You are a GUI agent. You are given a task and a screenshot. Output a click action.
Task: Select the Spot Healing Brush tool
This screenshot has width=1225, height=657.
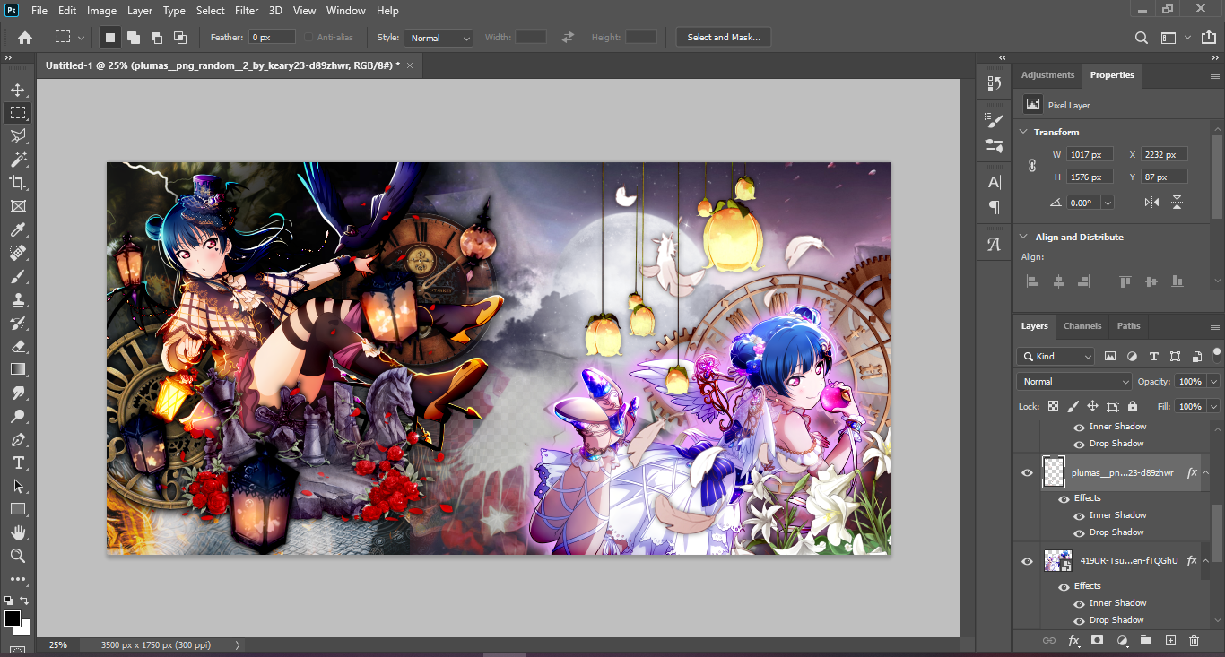pyautogui.click(x=17, y=253)
